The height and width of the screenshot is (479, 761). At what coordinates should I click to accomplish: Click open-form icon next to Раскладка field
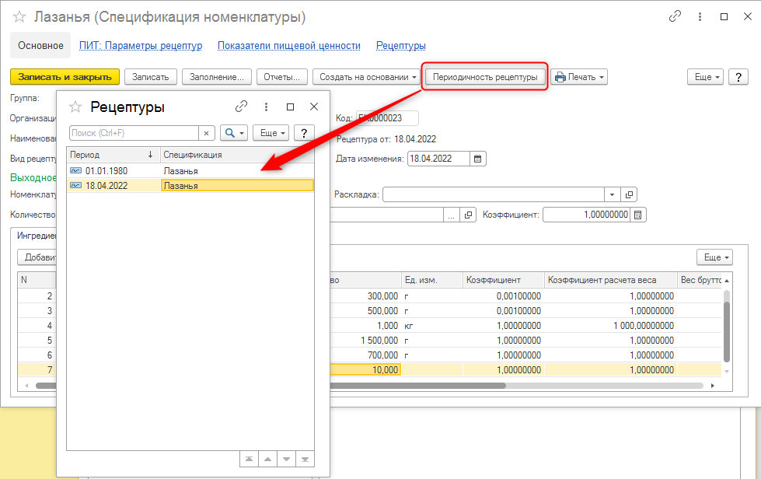(630, 194)
